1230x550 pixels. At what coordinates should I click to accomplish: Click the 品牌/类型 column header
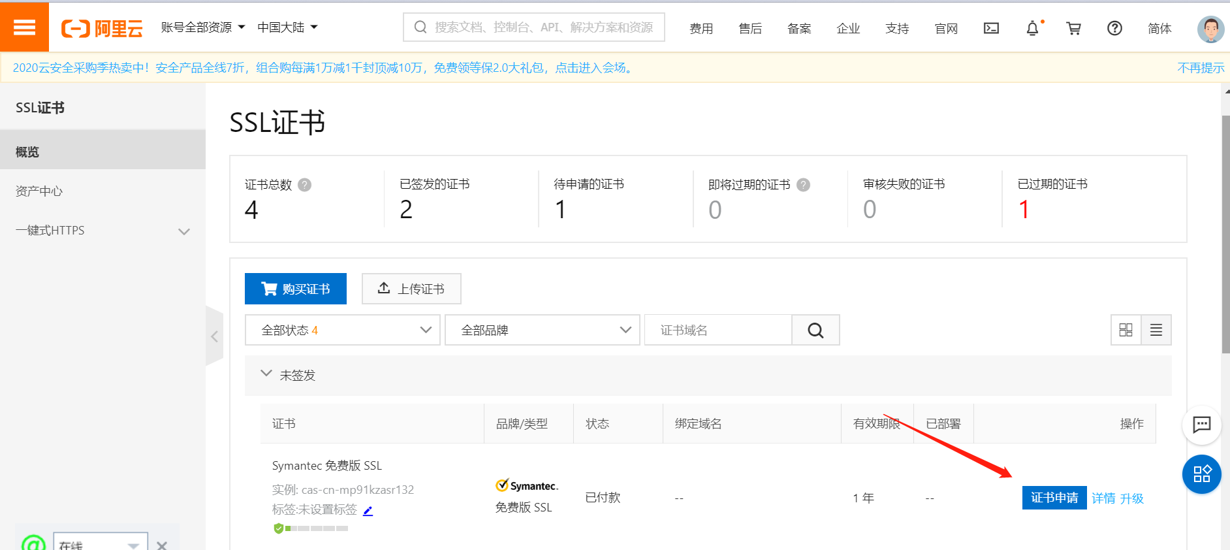point(522,424)
